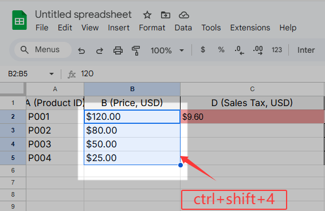
Task: Select cell containing $9.60
Action: [x=252, y=117]
